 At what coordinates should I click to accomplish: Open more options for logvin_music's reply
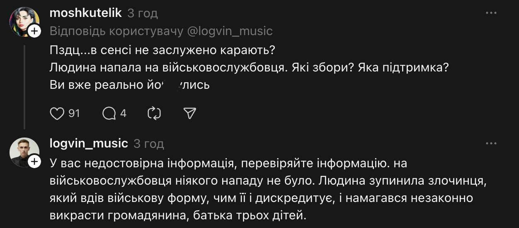[x=491, y=143]
